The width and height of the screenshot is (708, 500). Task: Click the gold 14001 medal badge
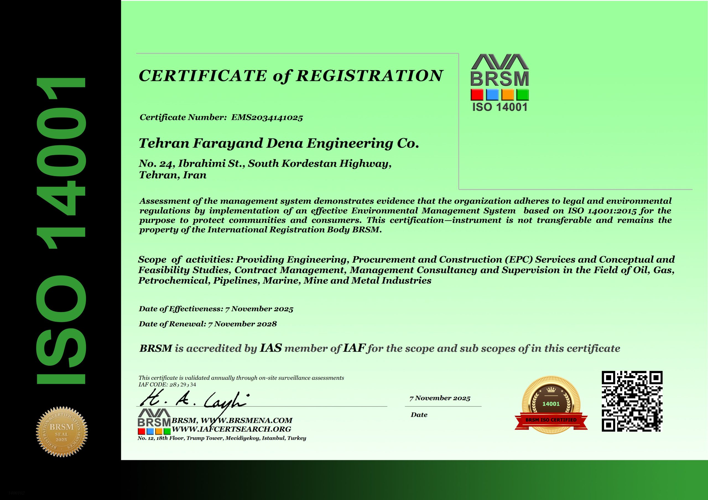point(551,405)
